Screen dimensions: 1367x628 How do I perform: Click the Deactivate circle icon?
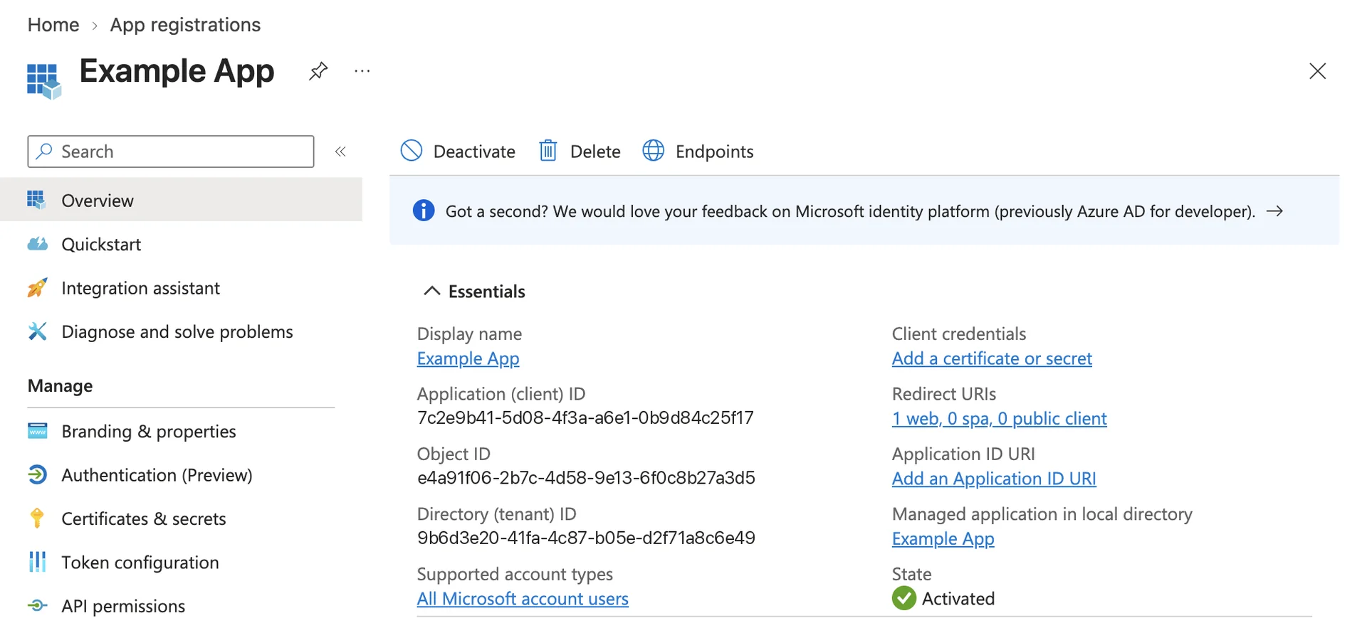pos(412,151)
